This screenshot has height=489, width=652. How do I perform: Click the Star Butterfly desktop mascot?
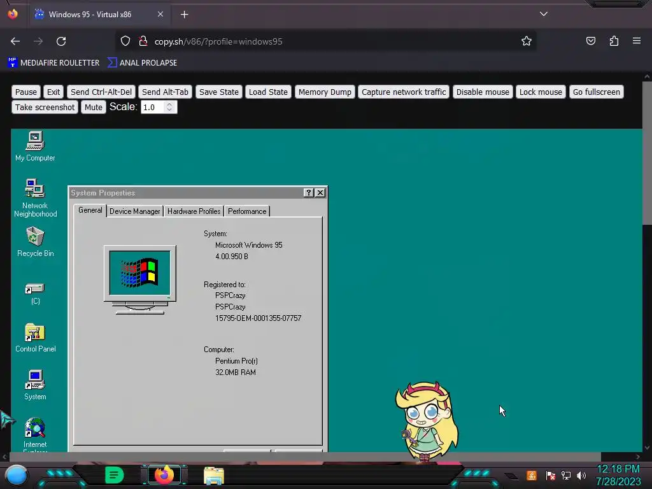(427, 422)
